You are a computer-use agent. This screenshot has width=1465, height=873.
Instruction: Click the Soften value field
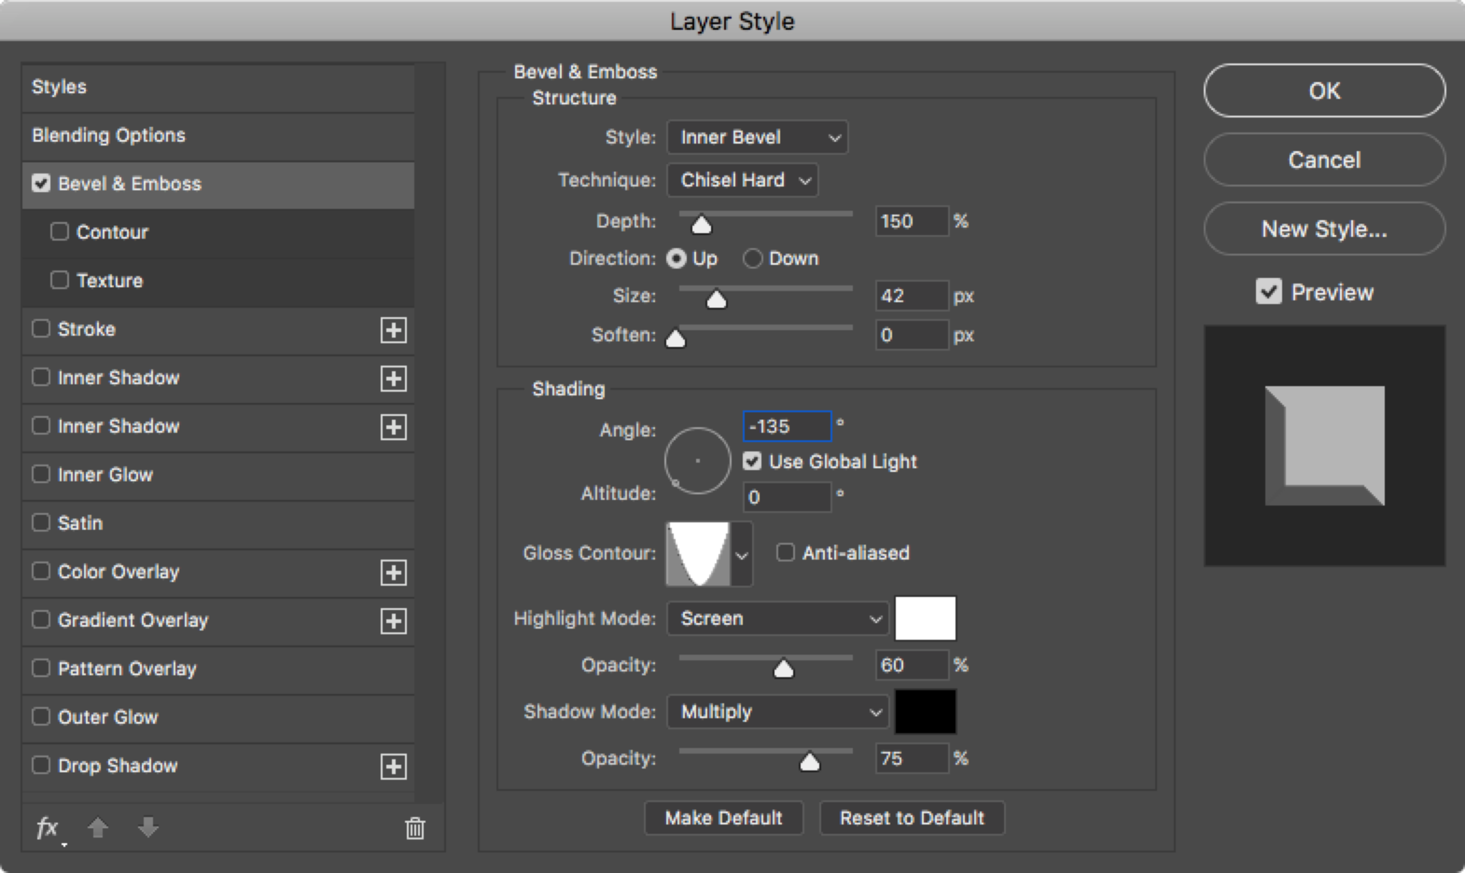click(x=912, y=335)
